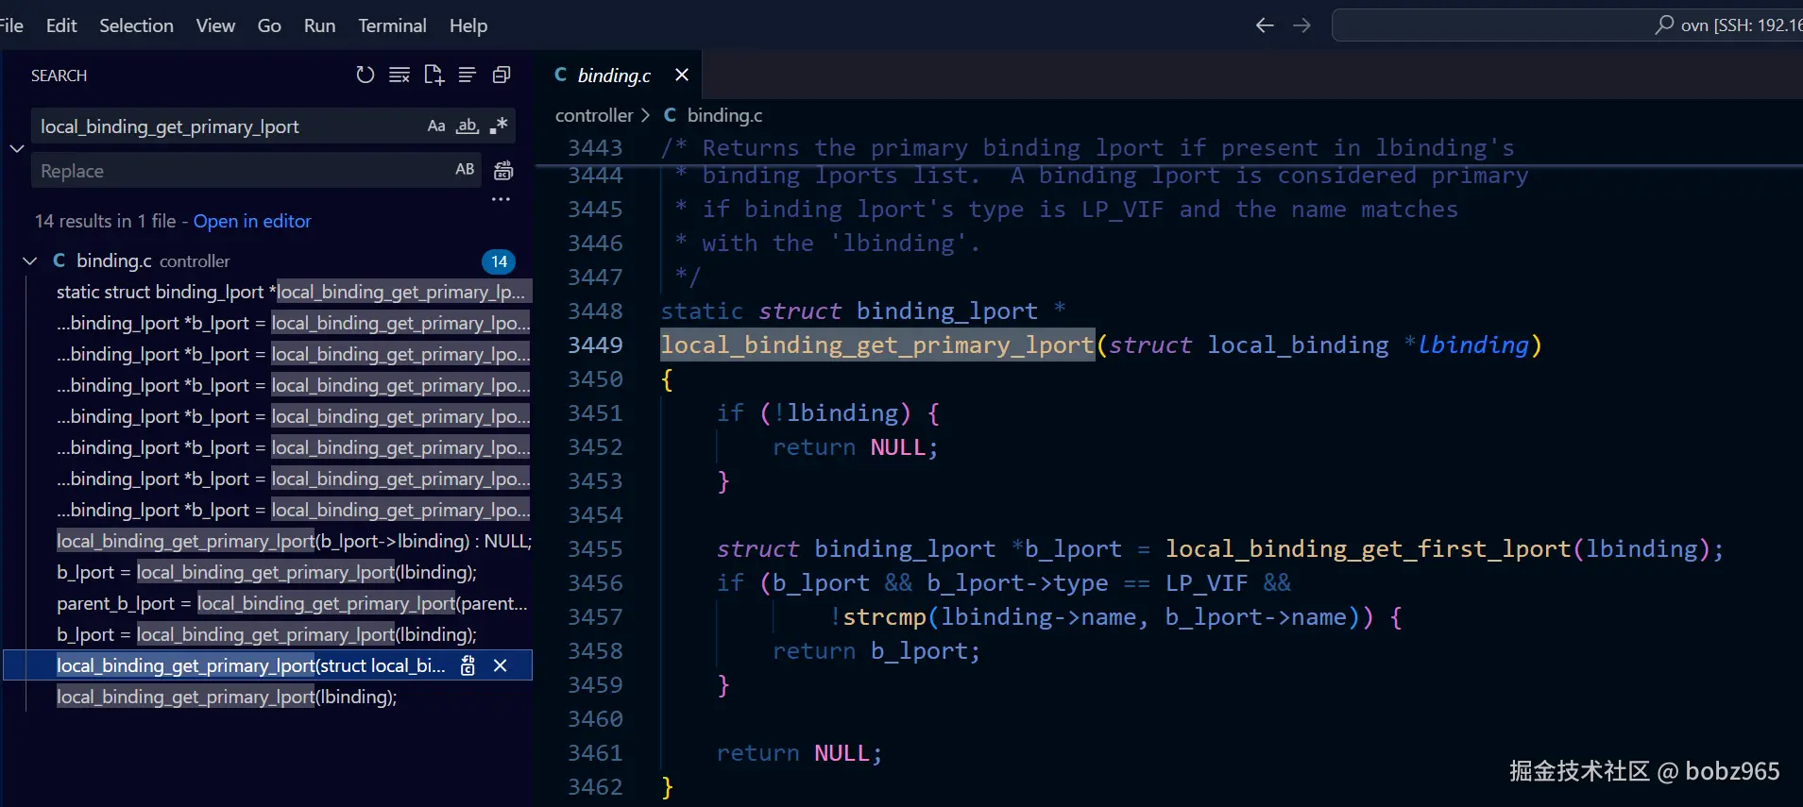Clear search results icon

(400, 75)
